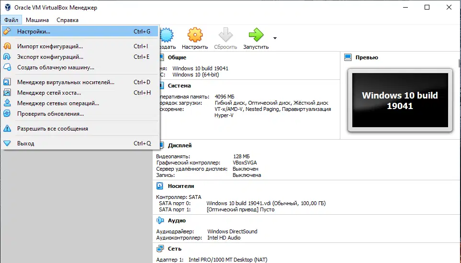Viewport: 461px width, 263px height.
Task: Click the Общие section heading
Action: (x=177, y=57)
